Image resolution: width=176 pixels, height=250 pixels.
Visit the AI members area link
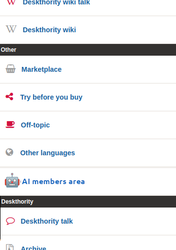(53, 182)
